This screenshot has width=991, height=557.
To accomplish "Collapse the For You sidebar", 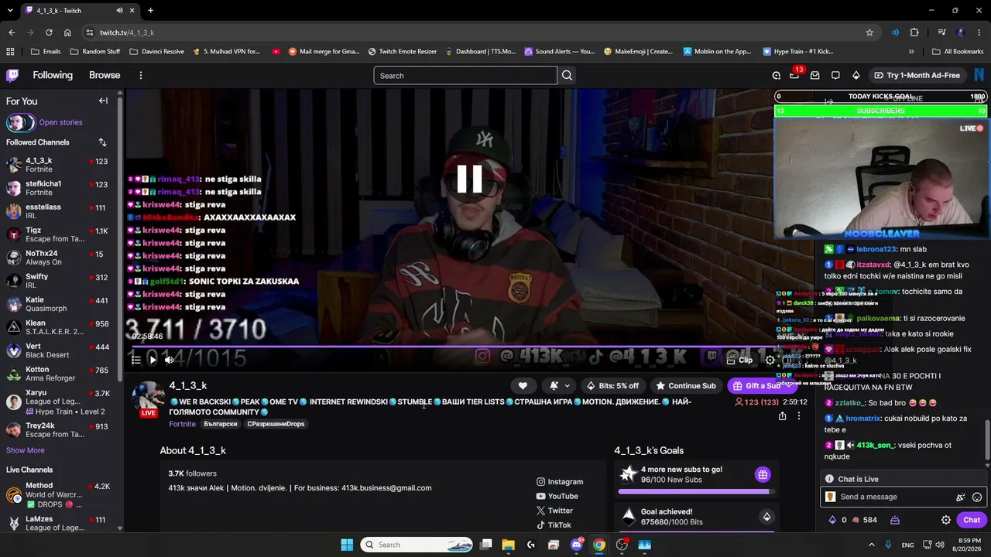I will 103,101.
